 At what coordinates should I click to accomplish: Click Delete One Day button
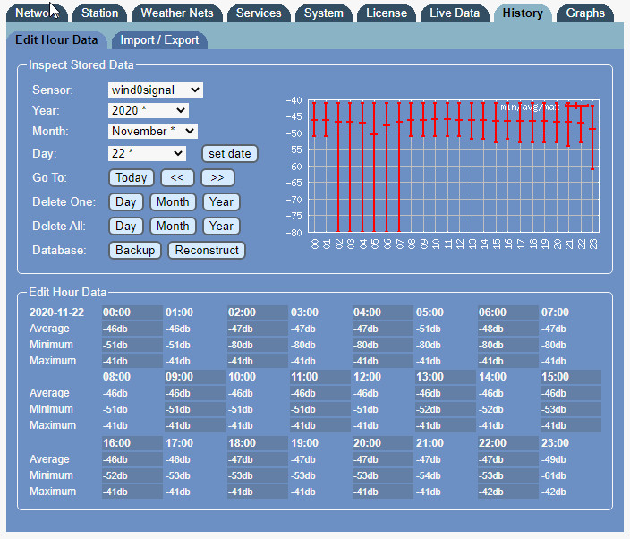[x=126, y=201]
